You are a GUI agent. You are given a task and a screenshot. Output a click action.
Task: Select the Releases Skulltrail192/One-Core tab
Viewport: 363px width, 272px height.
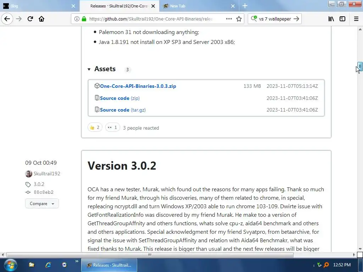(119, 6)
